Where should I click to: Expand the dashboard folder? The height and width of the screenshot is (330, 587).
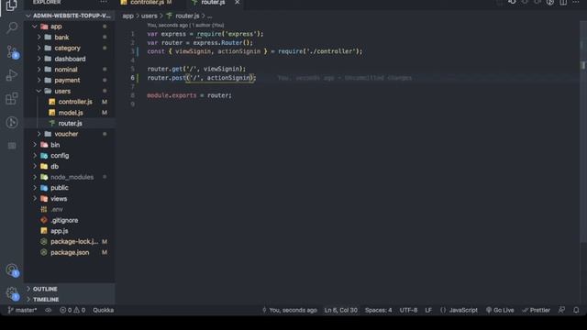point(70,59)
